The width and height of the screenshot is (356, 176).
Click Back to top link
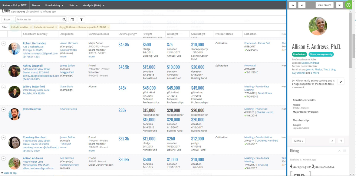[x=9, y=173]
